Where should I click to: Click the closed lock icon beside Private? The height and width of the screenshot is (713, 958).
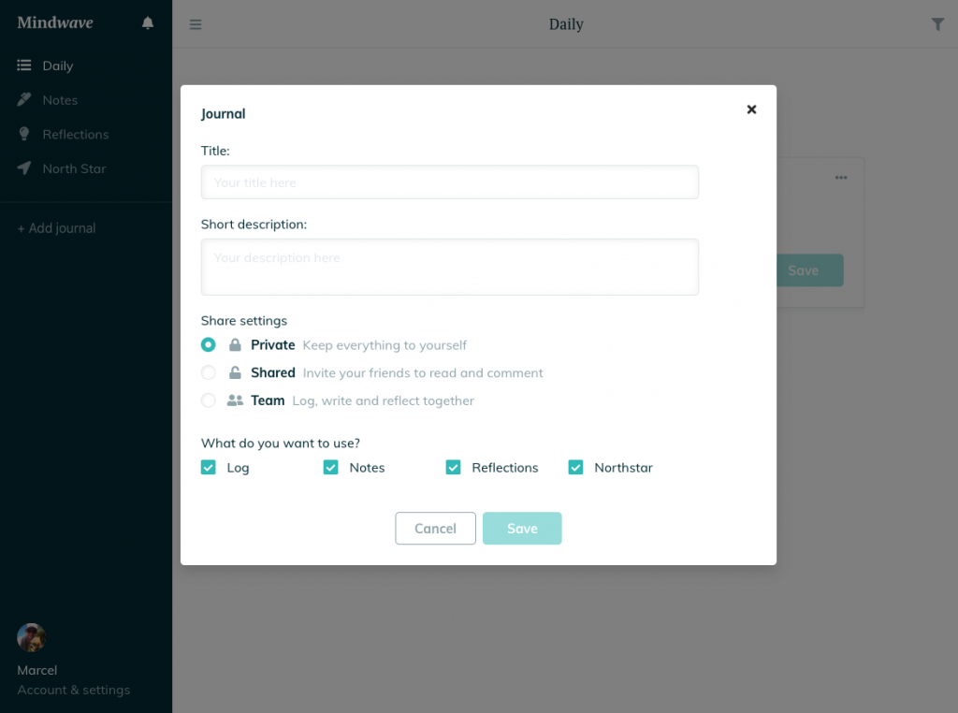(235, 345)
